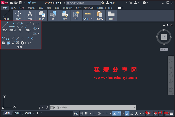175x117 pixels.
Task: Open the revision cloud dropdown arrow
Action: [x=30, y=43]
